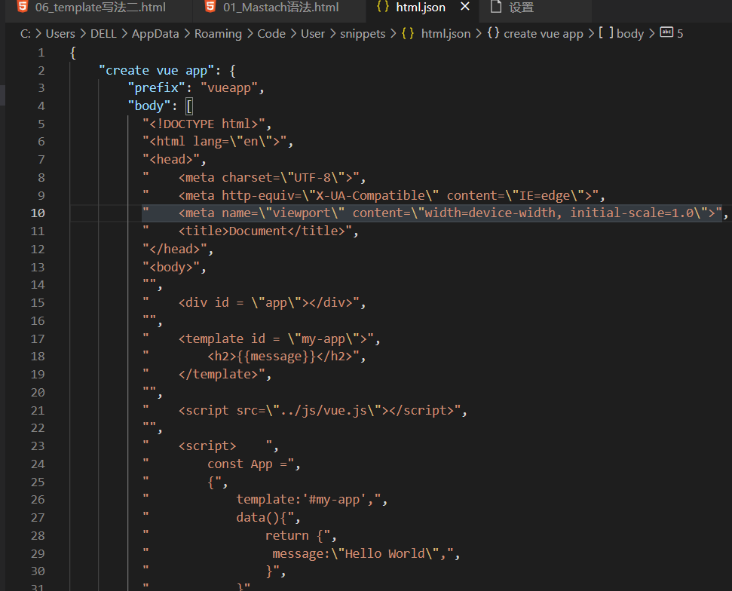Viewport: 732px width, 591px height.
Task: Click the abc string icon in breadcrumb
Action: point(666,32)
